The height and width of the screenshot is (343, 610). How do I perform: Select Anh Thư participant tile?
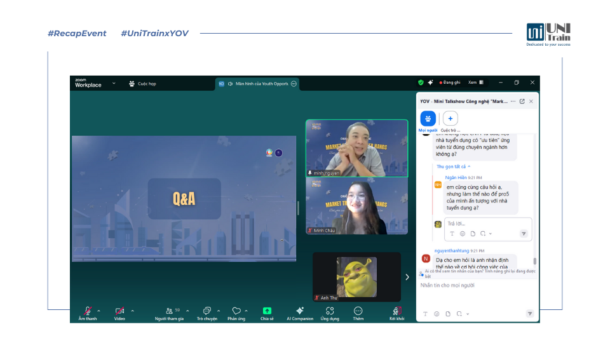tap(356, 277)
